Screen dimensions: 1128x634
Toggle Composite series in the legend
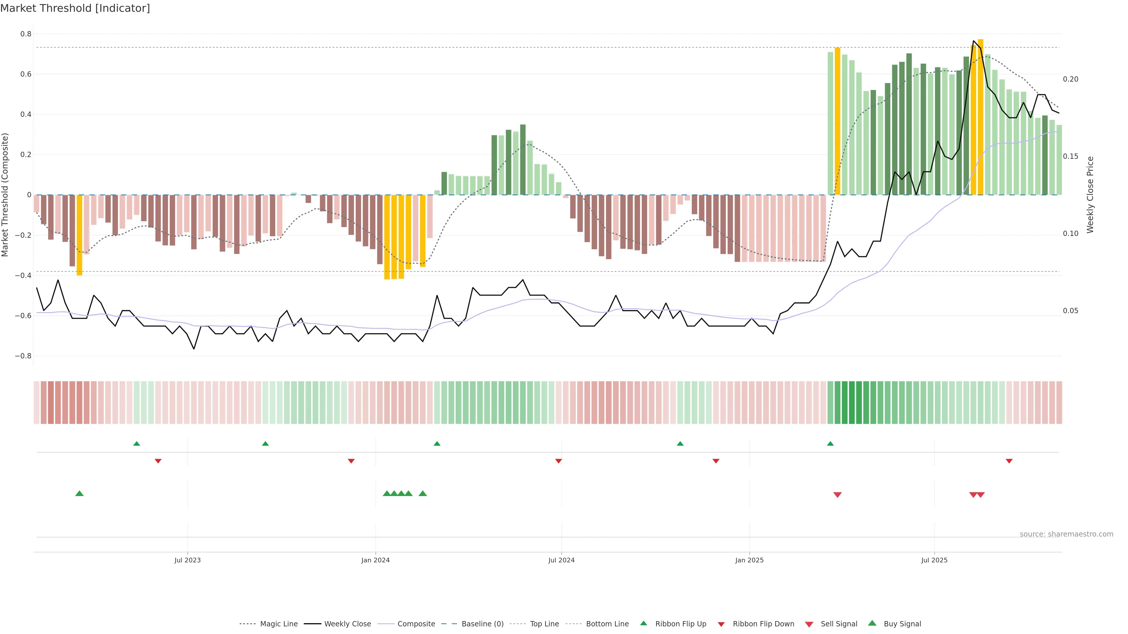[416, 624]
